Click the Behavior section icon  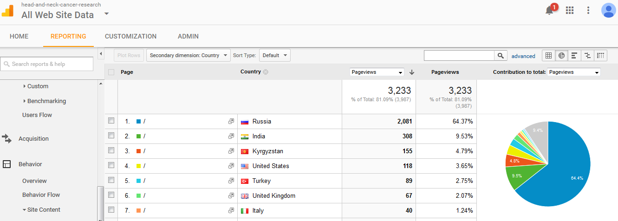point(7,164)
